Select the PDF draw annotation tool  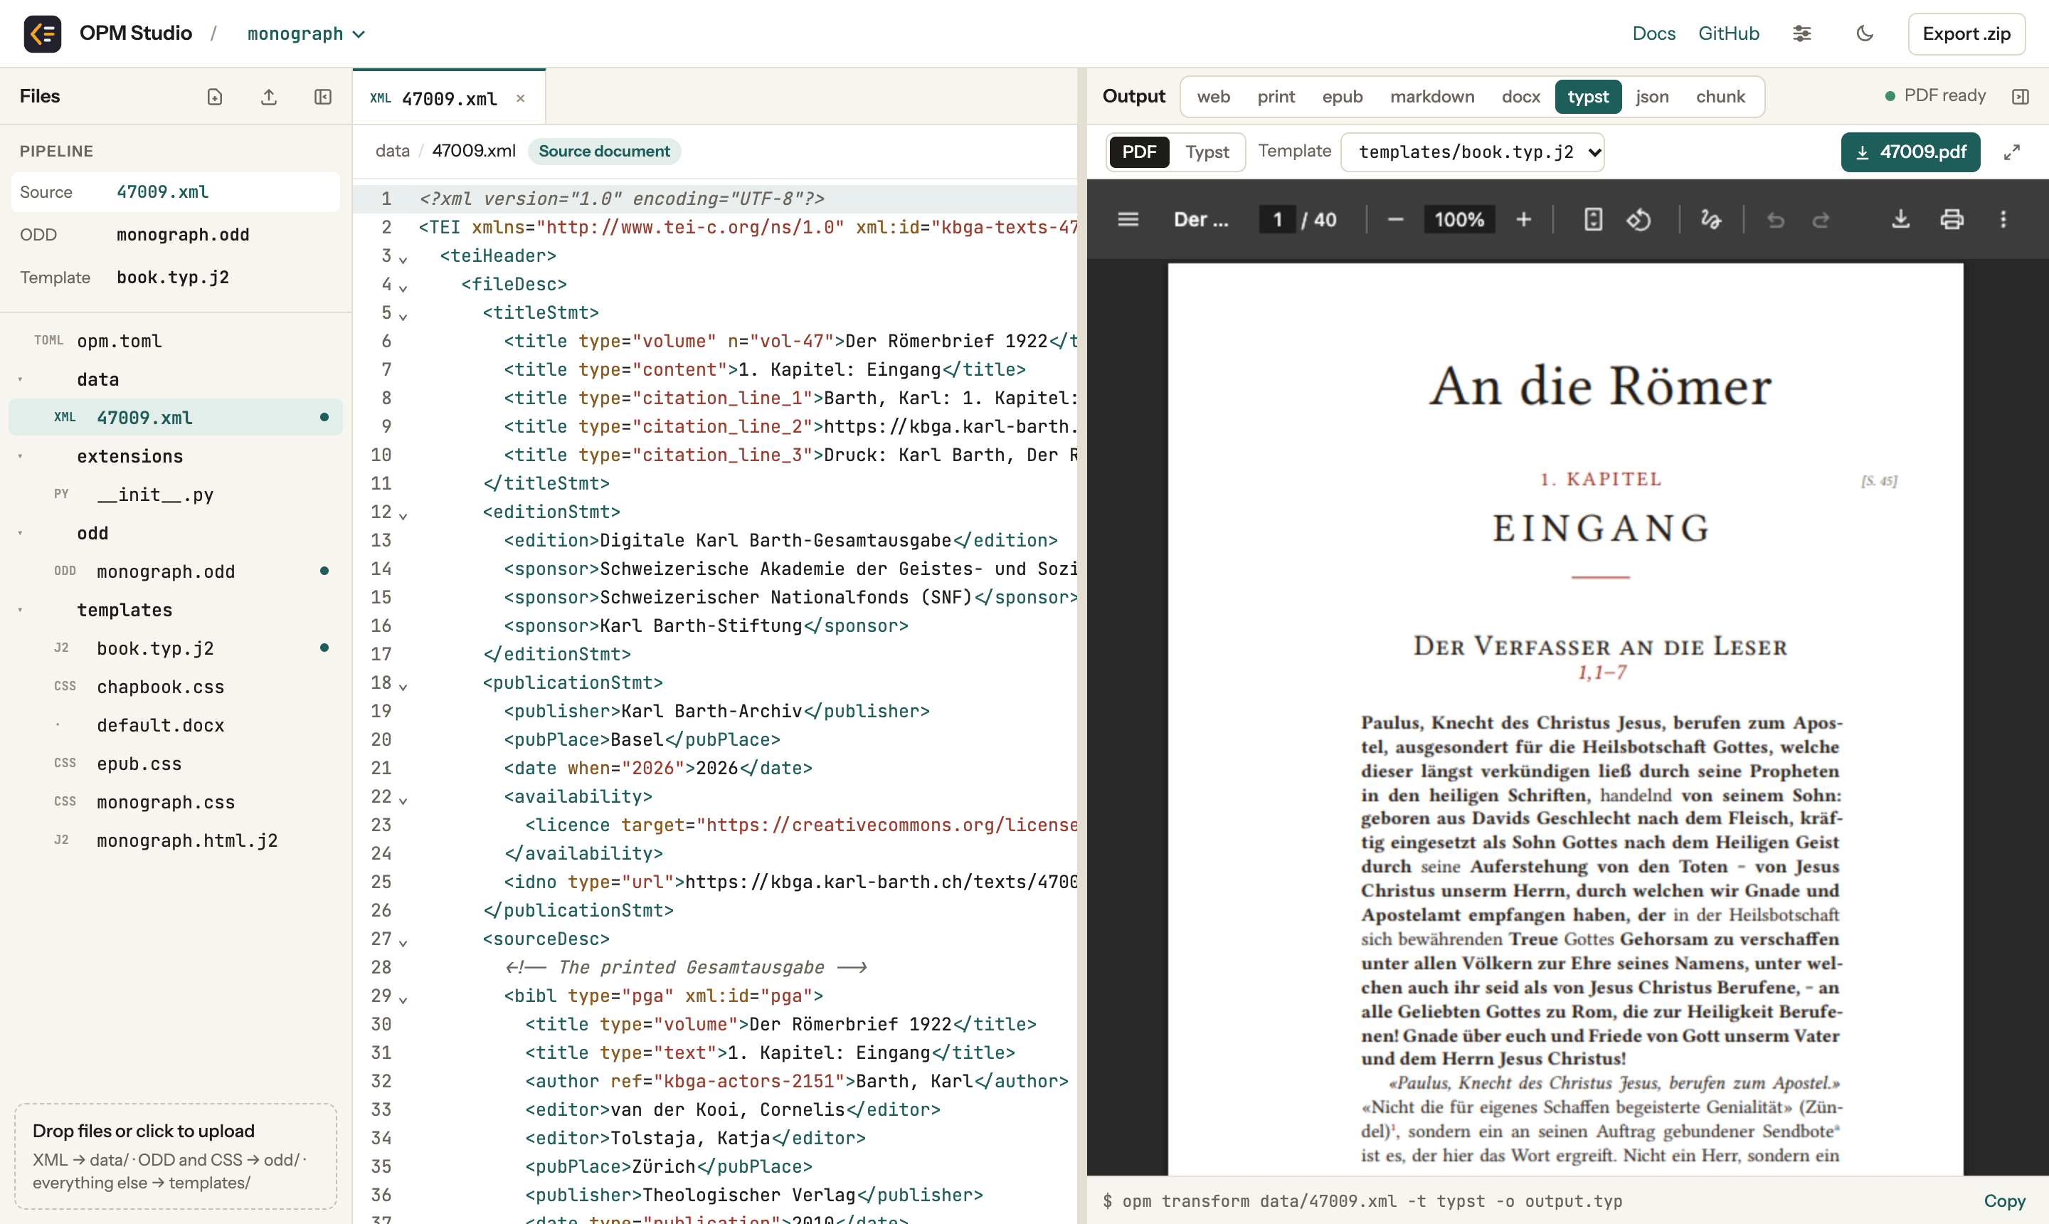click(1710, 219)
